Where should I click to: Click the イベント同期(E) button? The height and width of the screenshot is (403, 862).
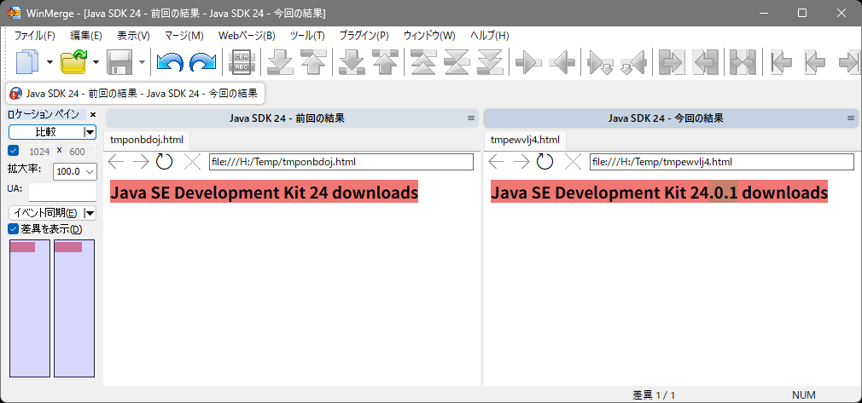(45, 213)
